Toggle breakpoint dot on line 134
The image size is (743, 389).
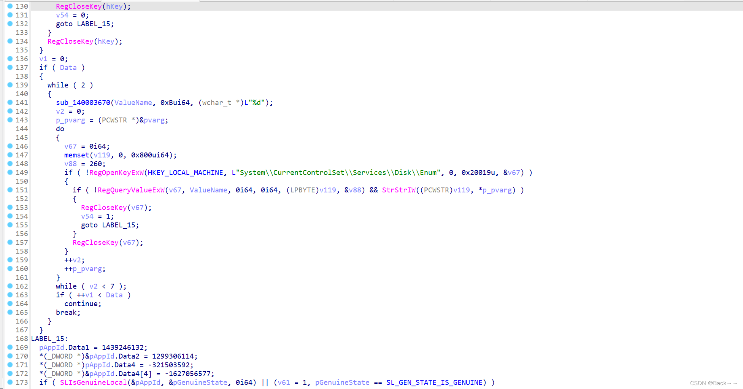click(x=10, y=41)
